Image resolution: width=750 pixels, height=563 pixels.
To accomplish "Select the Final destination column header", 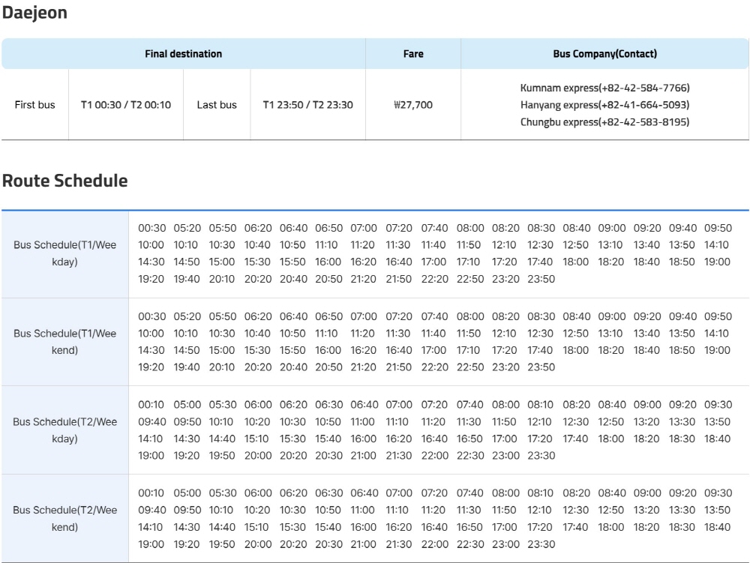I will [184, 53].
